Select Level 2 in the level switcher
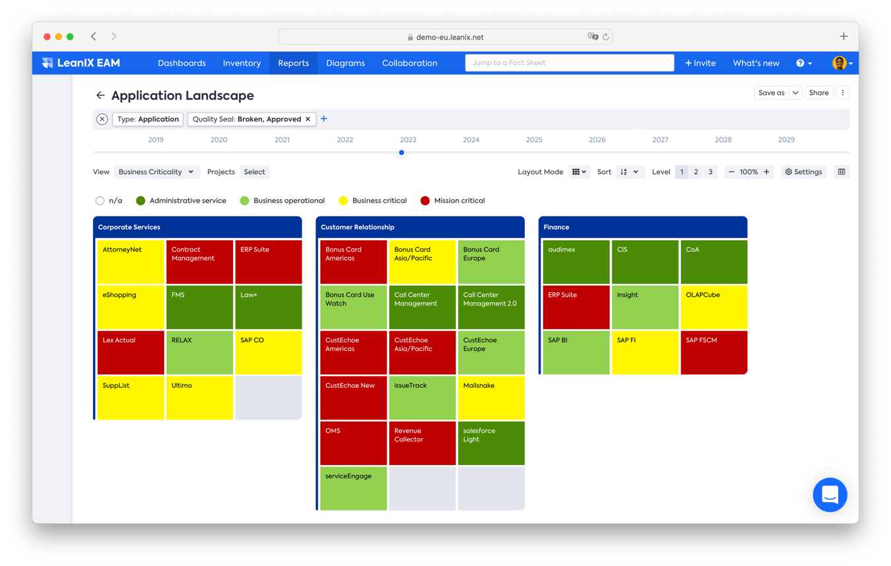The height and width of the screenshot is (566, 891). (696, 172)
